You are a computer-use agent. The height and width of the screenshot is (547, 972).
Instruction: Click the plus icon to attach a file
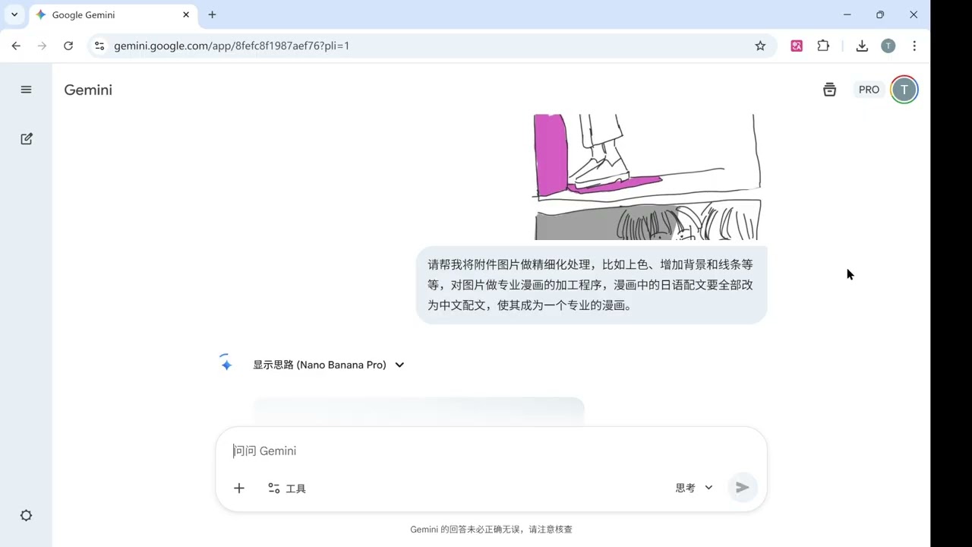pyautogui.click(x=238, y=488)
